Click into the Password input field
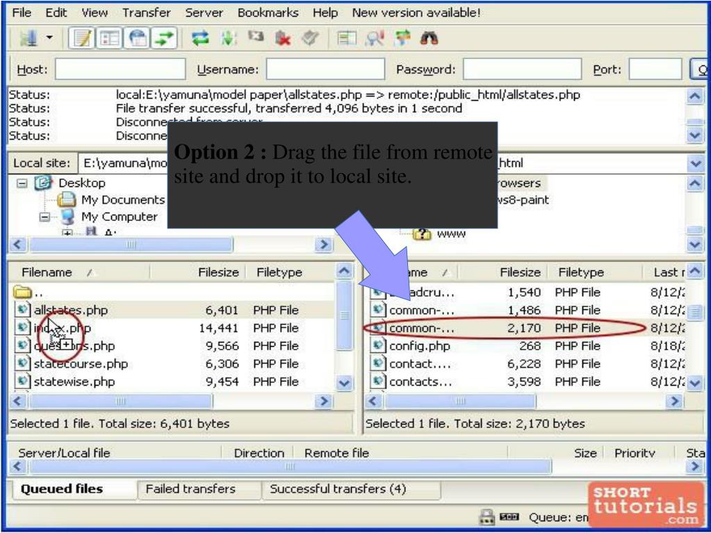 pos(522,69)
